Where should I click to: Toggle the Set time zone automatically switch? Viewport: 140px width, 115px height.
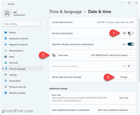131,66
